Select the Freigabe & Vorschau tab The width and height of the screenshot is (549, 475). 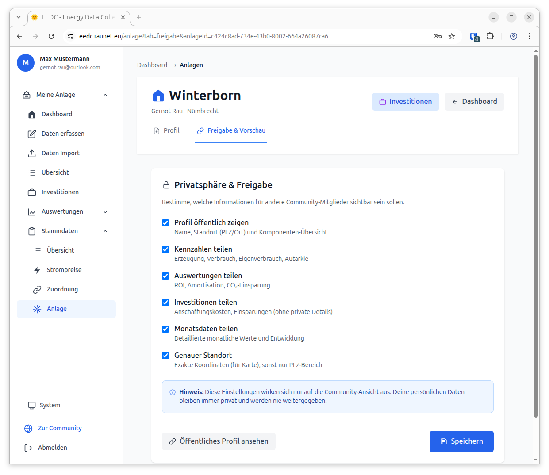click(231, 130)
